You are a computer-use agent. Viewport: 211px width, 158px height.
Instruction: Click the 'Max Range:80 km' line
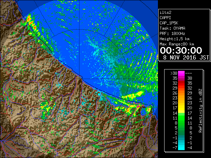coord(177,44)
